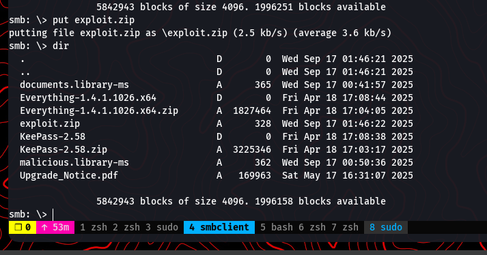Open tmux window 8 sudo
This screenshot has height=255, width=487.
386,228
